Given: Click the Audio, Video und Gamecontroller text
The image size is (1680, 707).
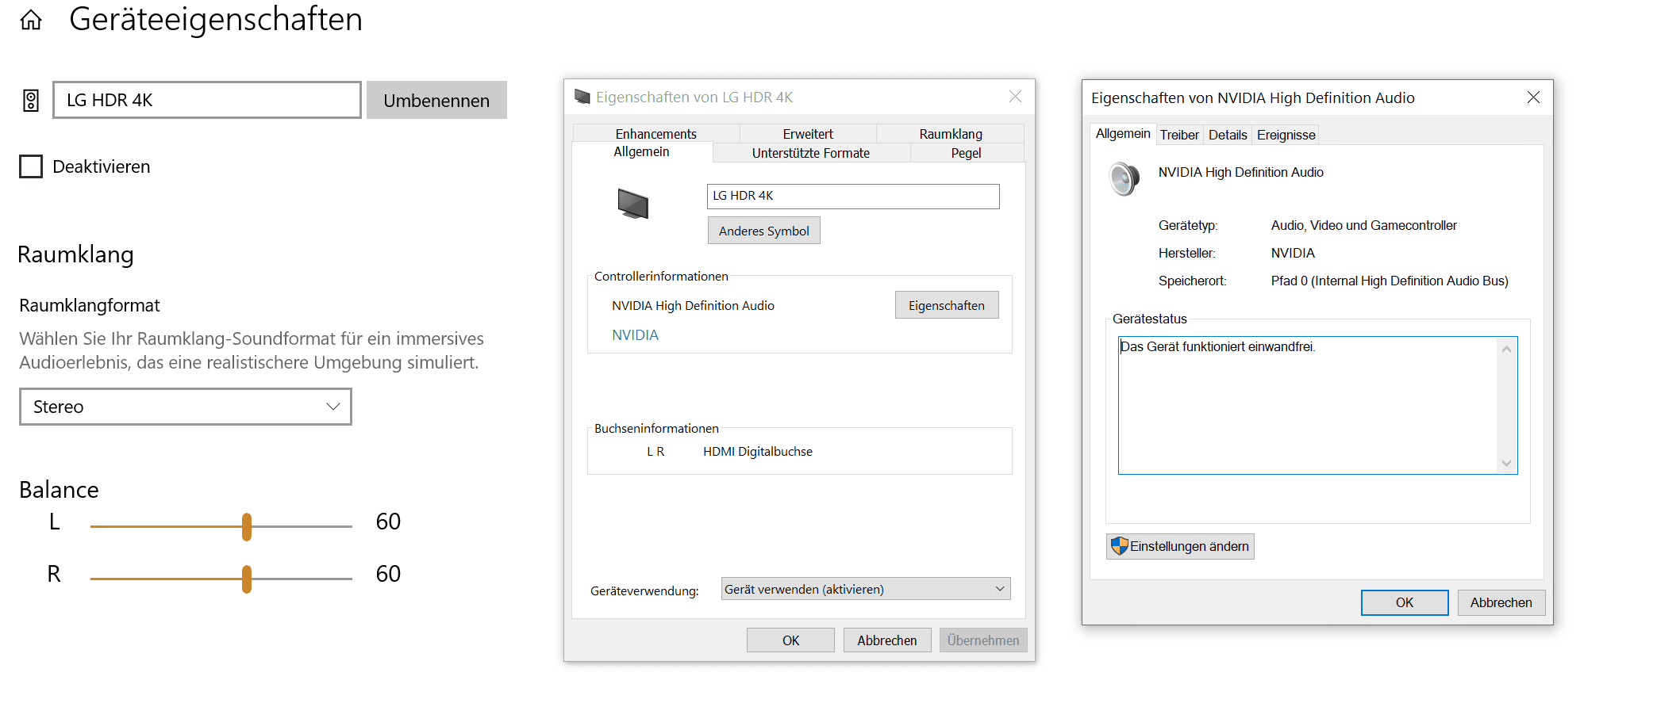Looking at the screenshot, I should (x=1363, y=225).
